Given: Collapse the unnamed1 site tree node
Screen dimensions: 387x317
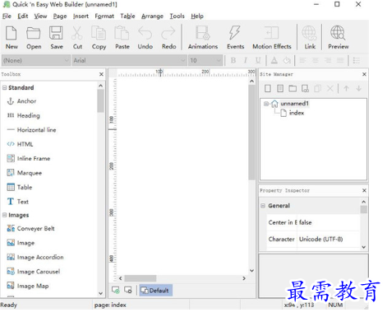Looking at the screenshot, I should tap(265, 104).
